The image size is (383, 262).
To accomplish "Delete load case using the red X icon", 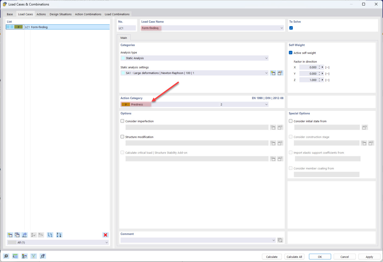I will (105, 235).
